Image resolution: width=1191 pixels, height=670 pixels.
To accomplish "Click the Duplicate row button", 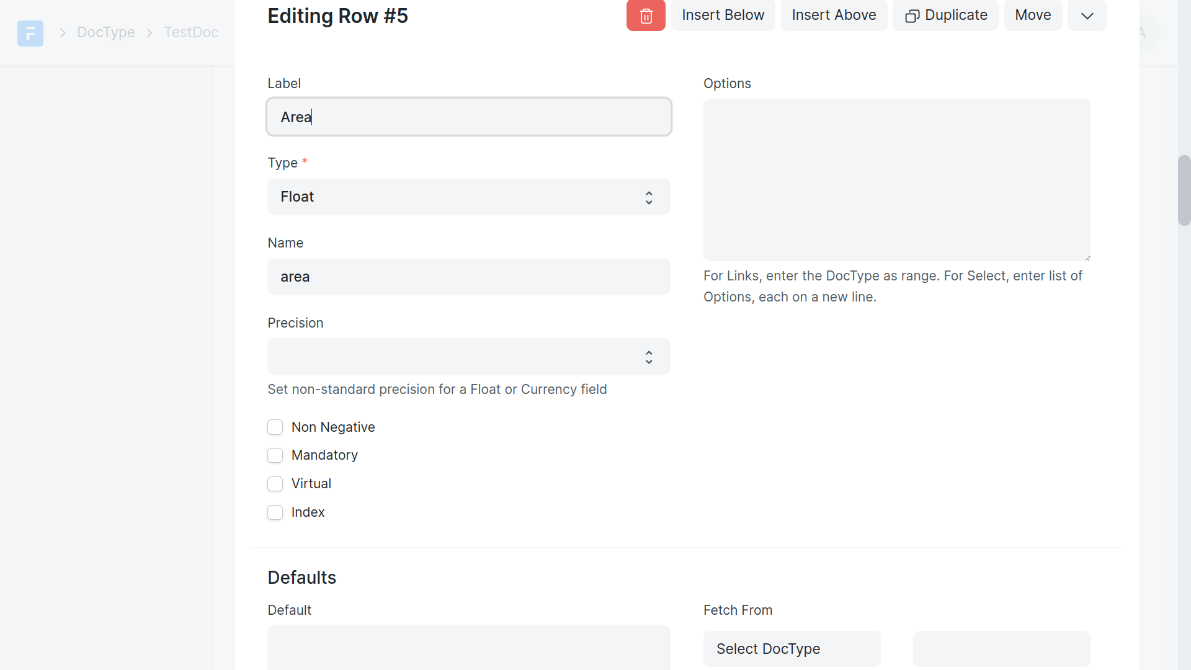I will [x=945, y=16].
